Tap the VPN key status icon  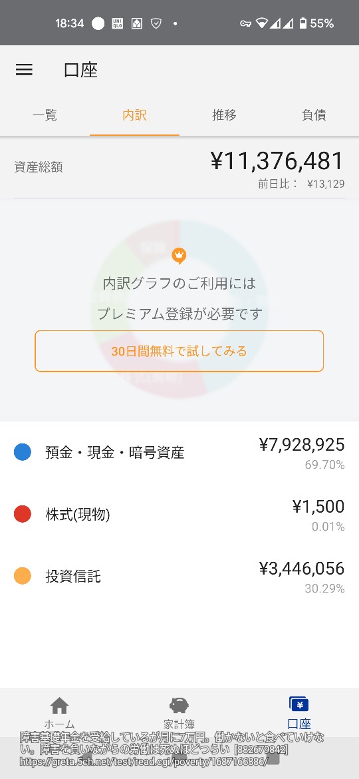(245, 23)
